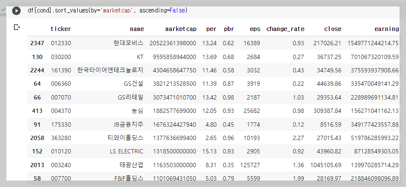Image resolution: width=406 pixels, height=187 pixels.
Task: Click close value 8516.59
Action: 330,125
